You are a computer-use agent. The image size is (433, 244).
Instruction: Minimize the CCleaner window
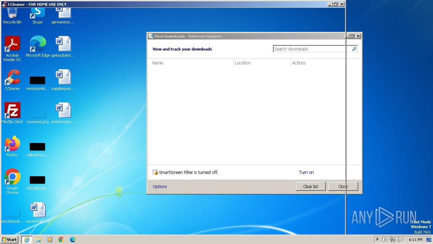coord(330,4)
